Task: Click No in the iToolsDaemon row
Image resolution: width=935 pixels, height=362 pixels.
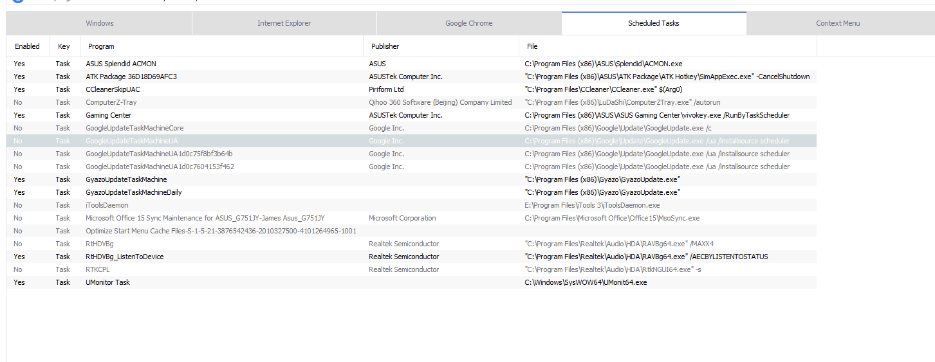Action: (17, 205)
